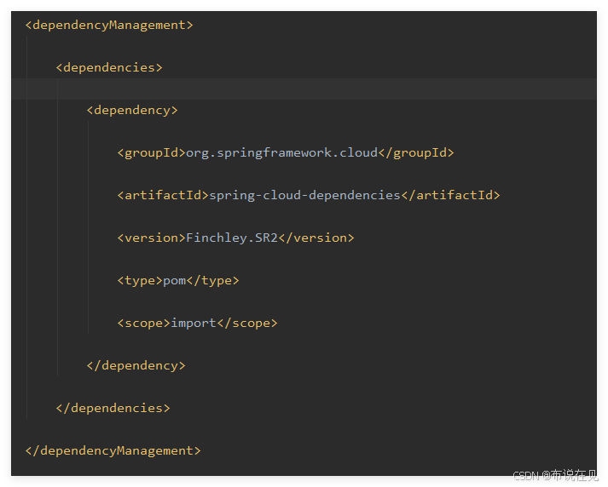Click the opening scope tag
608x487 pixels.
pos(143,324)
